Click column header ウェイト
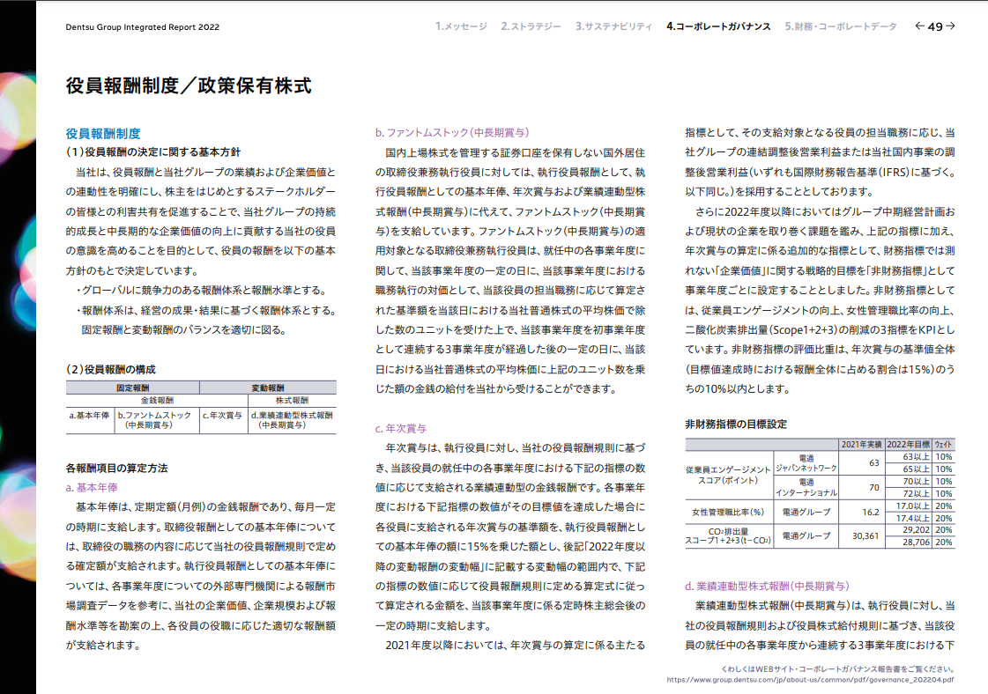The width and height of the screenshot is (988, 694). 943,445
